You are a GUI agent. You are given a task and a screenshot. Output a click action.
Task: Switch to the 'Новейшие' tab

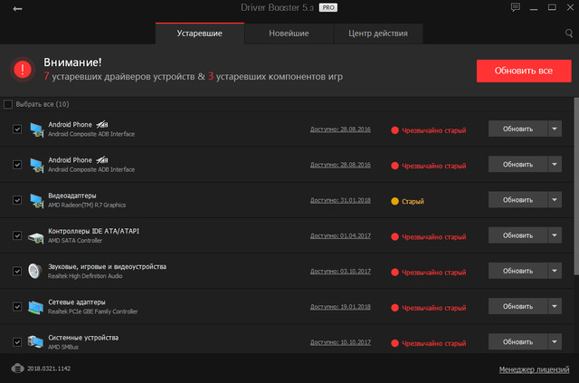pyautogui.click(x=289, y=34)
